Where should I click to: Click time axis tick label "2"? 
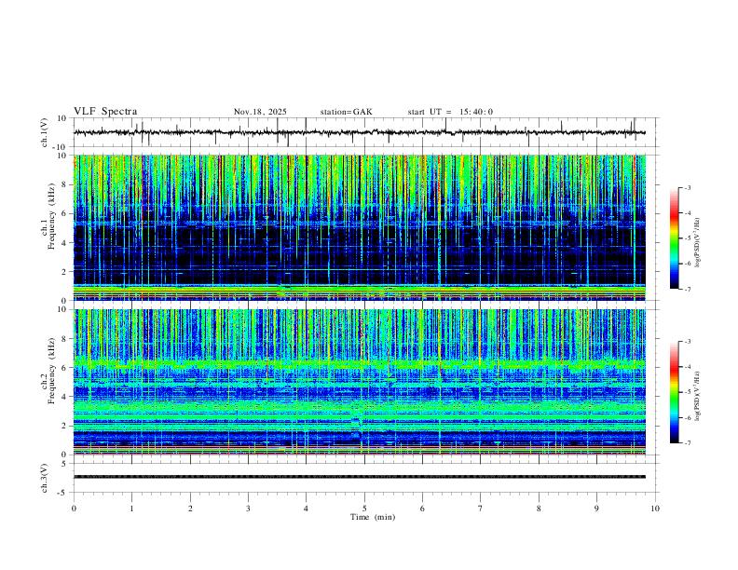pos(190,509)
